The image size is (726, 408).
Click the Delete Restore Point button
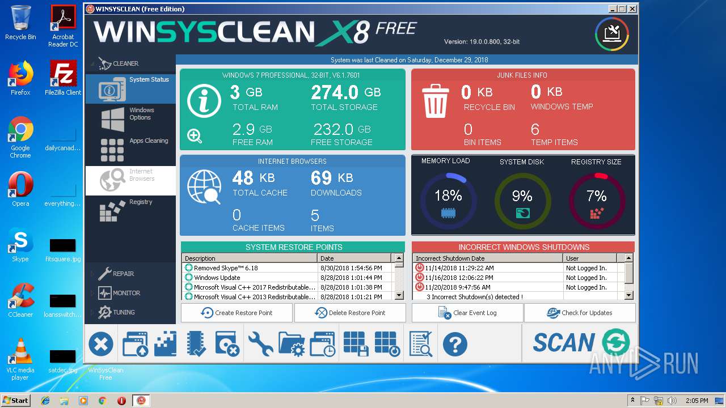click(x=350, y=313)
